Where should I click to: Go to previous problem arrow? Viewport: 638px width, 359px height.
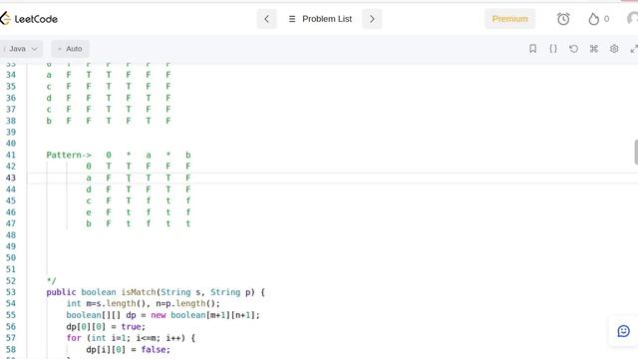[x=266, y=19]
